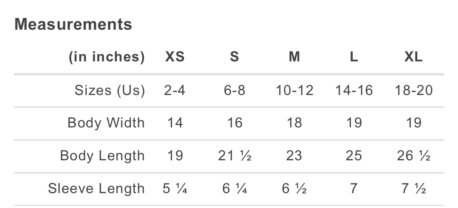Click the Body Length 21 ½ cell

click(234, 156)
